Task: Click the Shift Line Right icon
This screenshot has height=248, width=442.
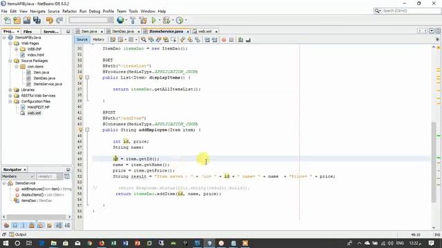Action: pos(215,40)
